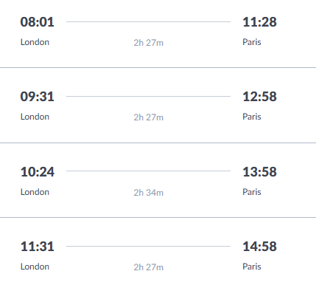The width and height of the screenshot is (316, 288).
Task: Select the 08:01 departure time
Action: [x=37, y=22]
